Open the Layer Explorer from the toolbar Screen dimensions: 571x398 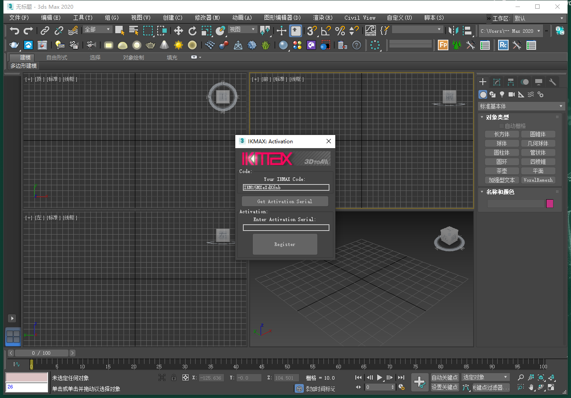468,31
